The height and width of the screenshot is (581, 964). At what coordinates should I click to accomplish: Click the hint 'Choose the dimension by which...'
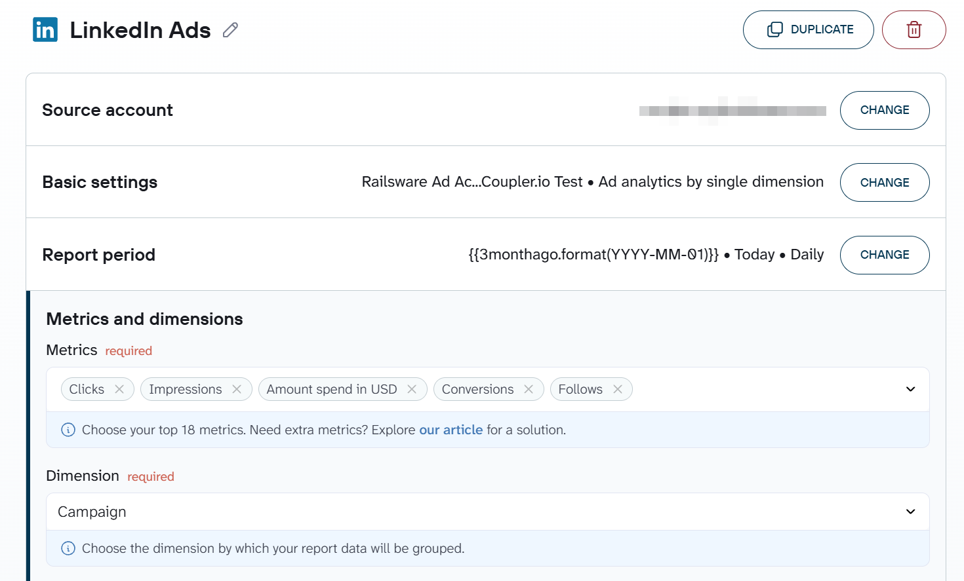(x=273, y=548)
